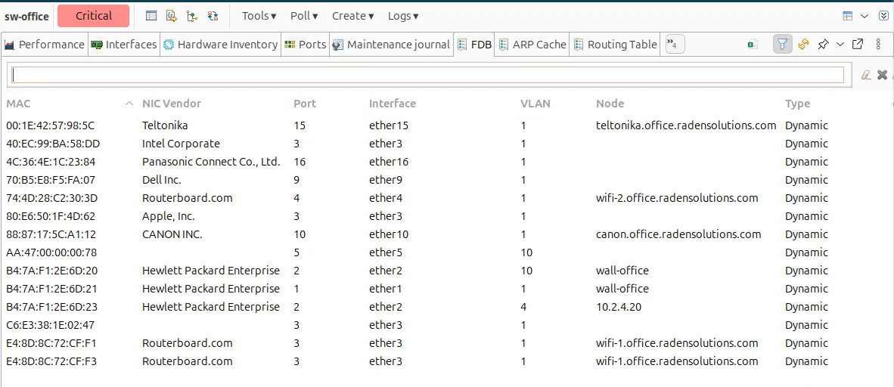Viewport: 894px width, 387px height.
Task: Click Panasonic Connect Co., Ltd. vendor cell
Action: coord(211,162)
